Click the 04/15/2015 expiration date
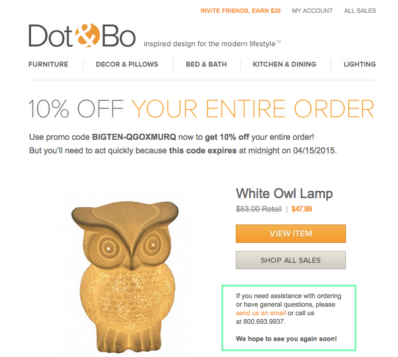Screen dimensions: 398x357 coord(314,150)
